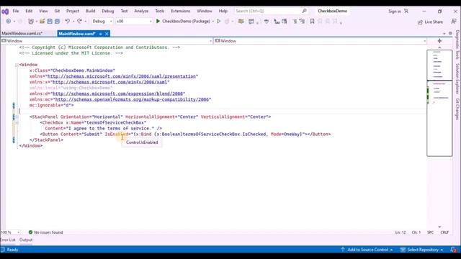Click the Ln: 12 line indicator
This screenshot has width=461, height=259.
tap(400, 232)
